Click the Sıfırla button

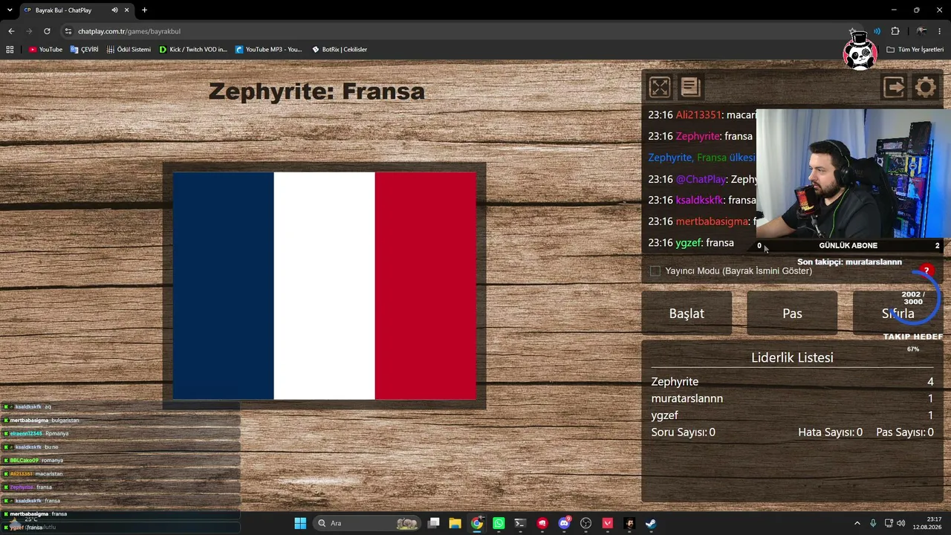click(x=898, y=314)
